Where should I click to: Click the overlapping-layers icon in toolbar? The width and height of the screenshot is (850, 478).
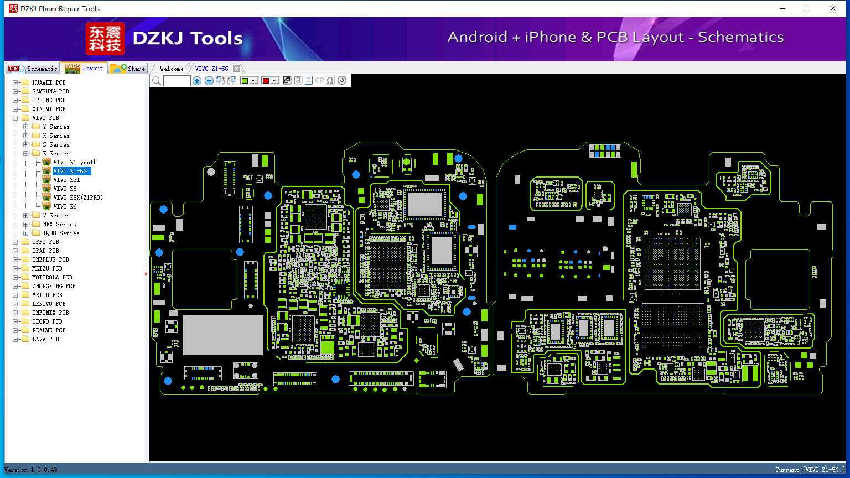[x=287, y=81]
